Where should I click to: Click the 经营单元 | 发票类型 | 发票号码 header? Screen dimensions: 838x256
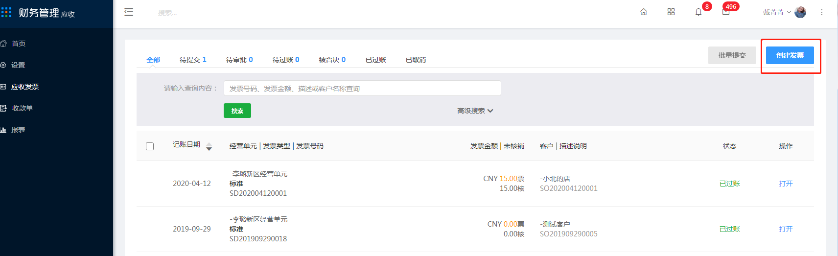coord(277,146)
